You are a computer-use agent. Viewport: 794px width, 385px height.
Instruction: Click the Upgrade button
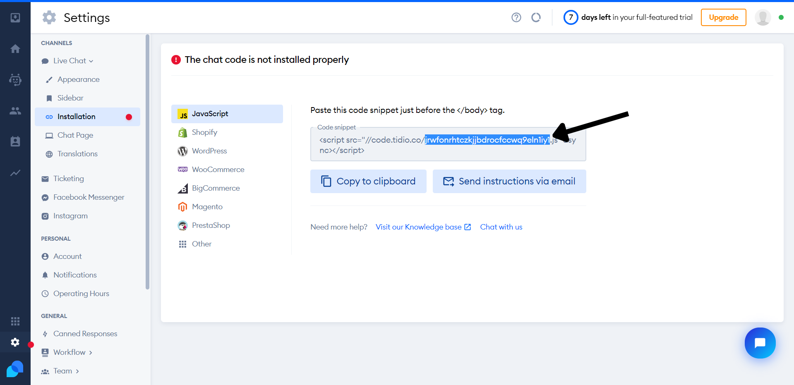[723, 17]
